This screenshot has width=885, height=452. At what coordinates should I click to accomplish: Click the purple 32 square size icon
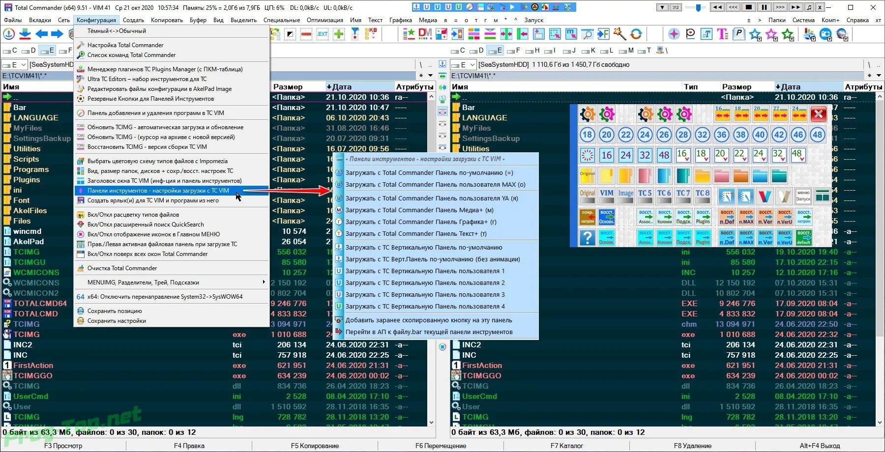click(645, 155)
